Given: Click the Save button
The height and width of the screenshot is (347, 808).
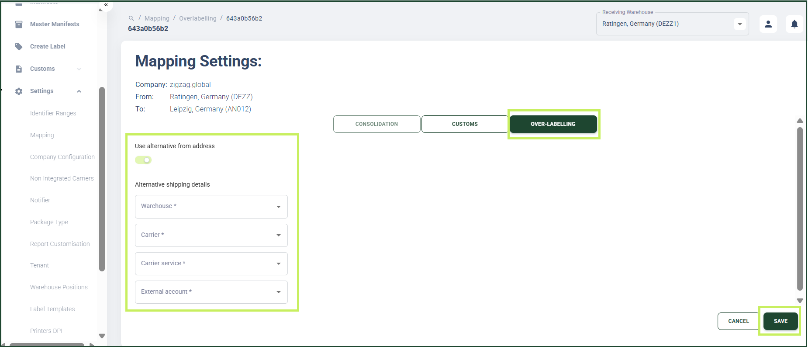Looking at the screenshot, I should pos(781,321).
